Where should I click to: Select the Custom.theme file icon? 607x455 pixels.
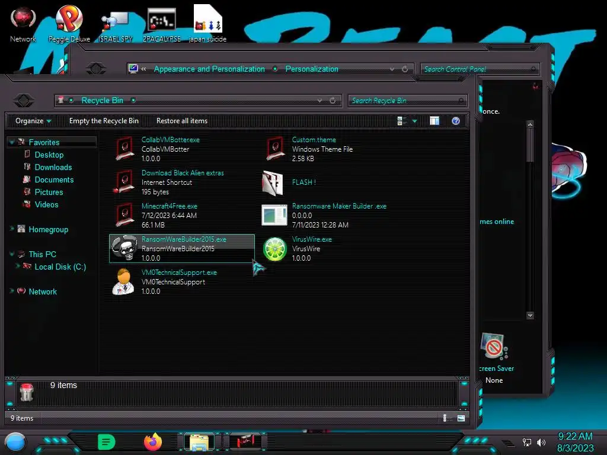pyautogui.click(x=275, y=149)
